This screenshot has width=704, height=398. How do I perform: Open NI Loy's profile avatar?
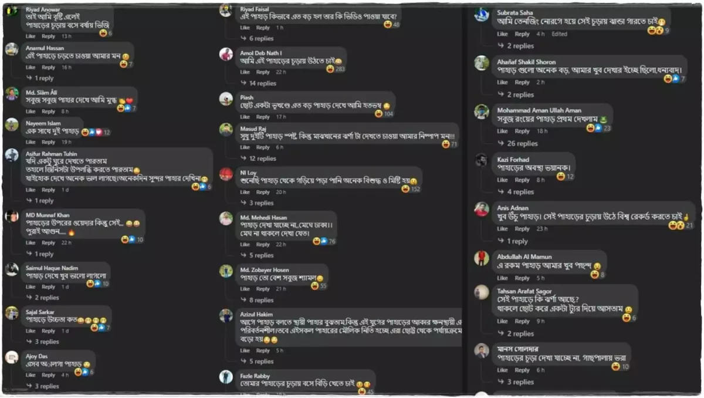[x=226, y=174]
